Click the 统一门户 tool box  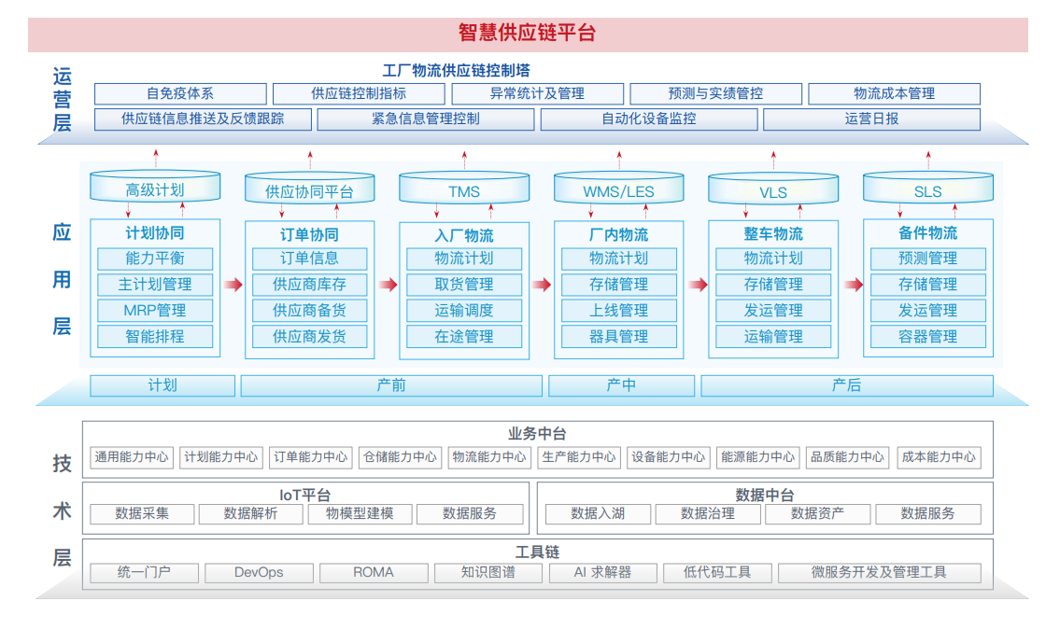[144, 573]
